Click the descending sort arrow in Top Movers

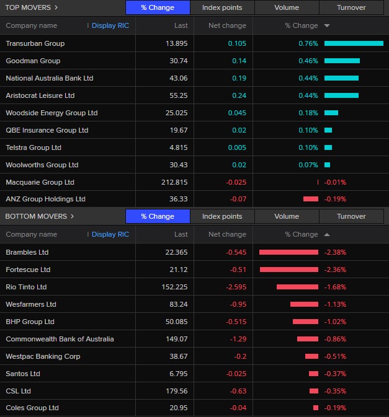pyautogui.click(x=327, y=26)
